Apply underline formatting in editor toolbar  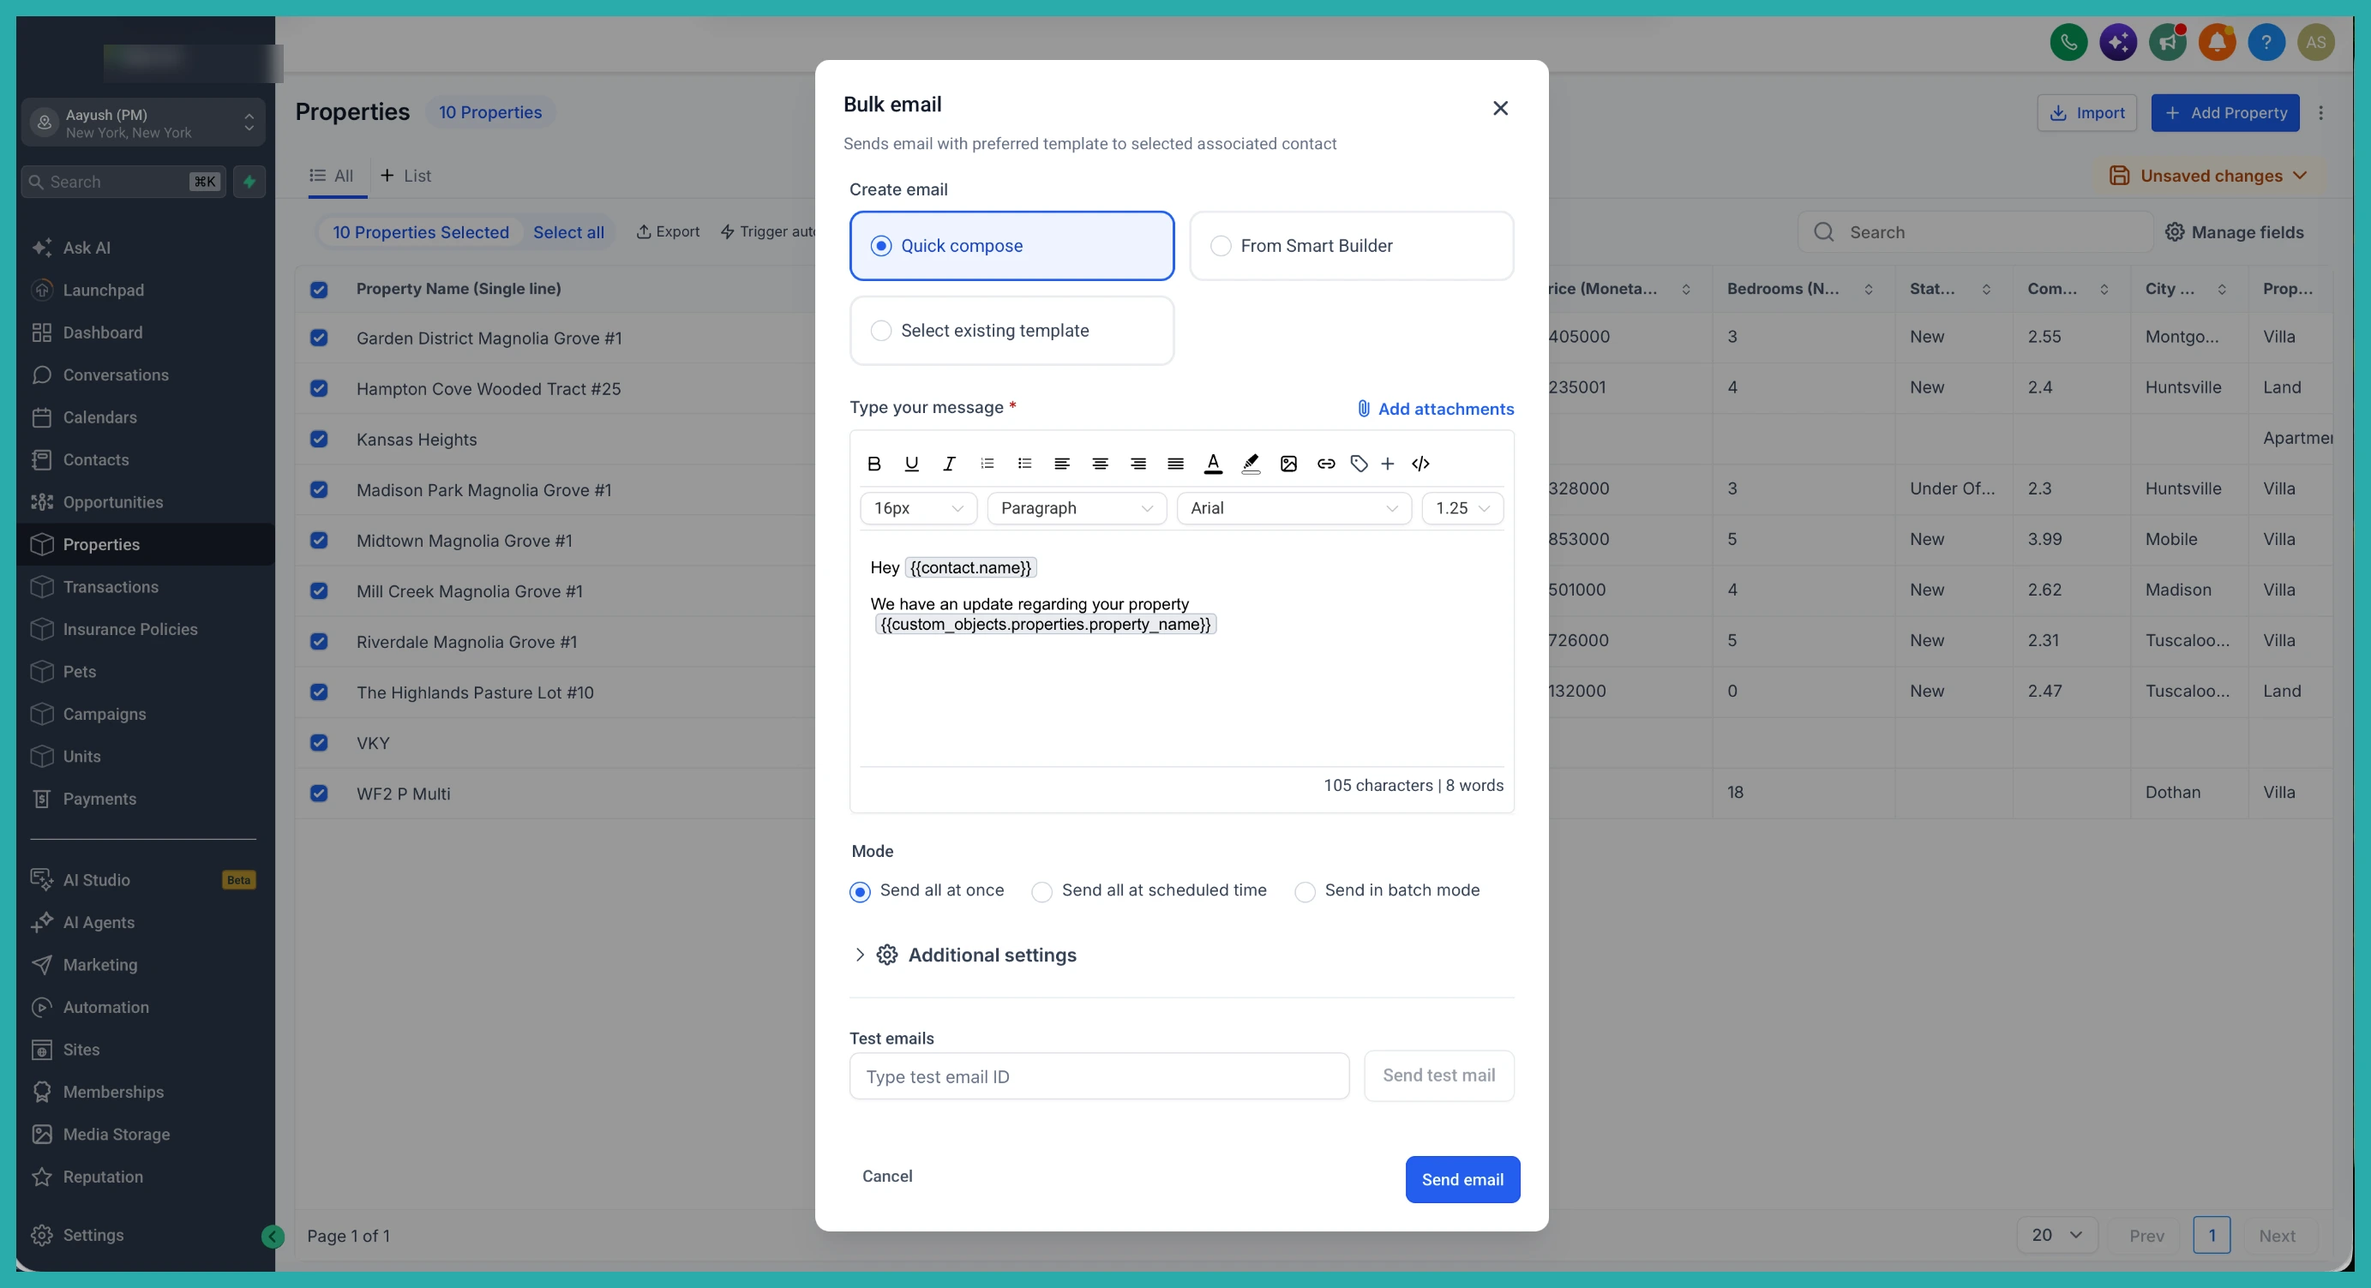click(911, 464)
